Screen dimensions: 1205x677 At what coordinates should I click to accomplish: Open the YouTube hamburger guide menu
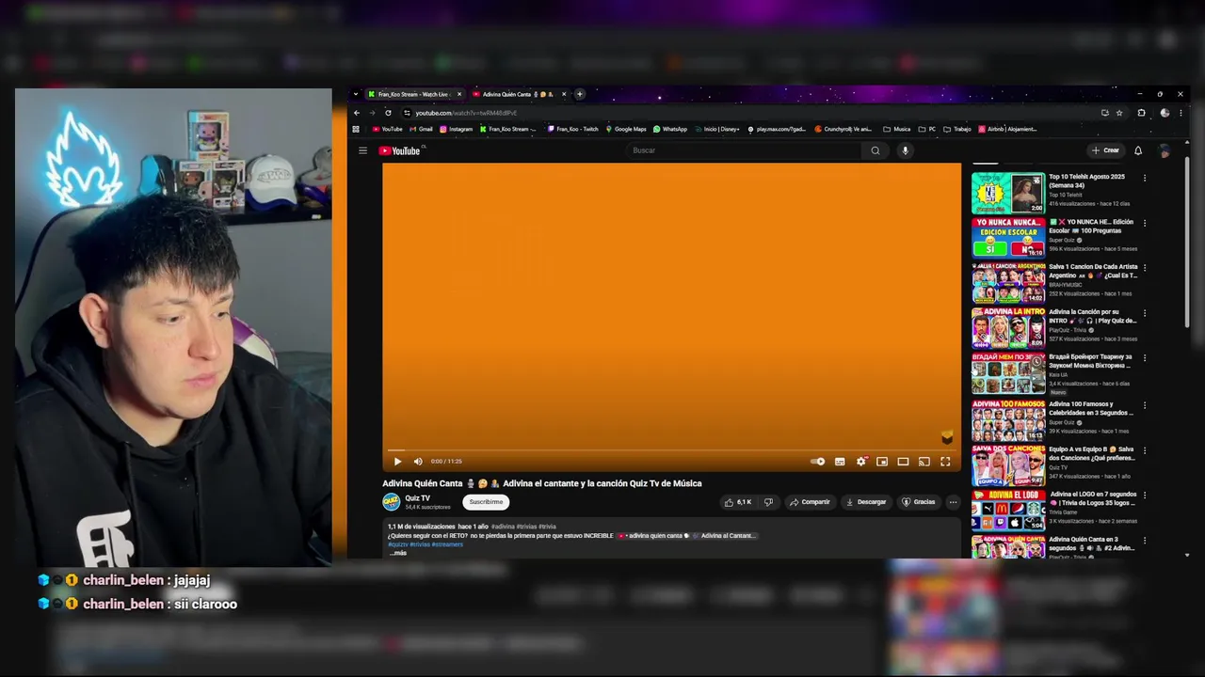362,150
